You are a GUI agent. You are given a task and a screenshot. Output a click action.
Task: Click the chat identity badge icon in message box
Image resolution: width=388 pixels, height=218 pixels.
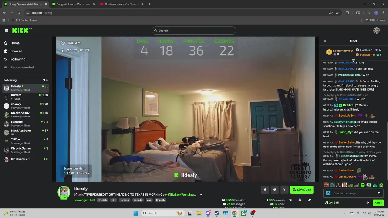pos(328,193)
